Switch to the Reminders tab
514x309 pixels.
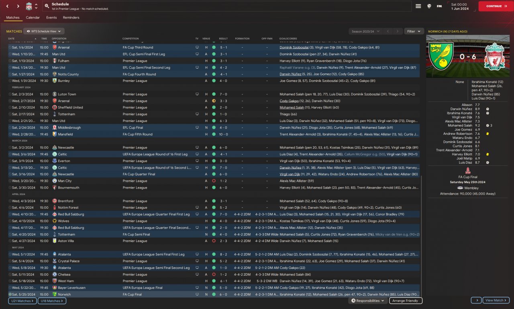coord(71,18)
